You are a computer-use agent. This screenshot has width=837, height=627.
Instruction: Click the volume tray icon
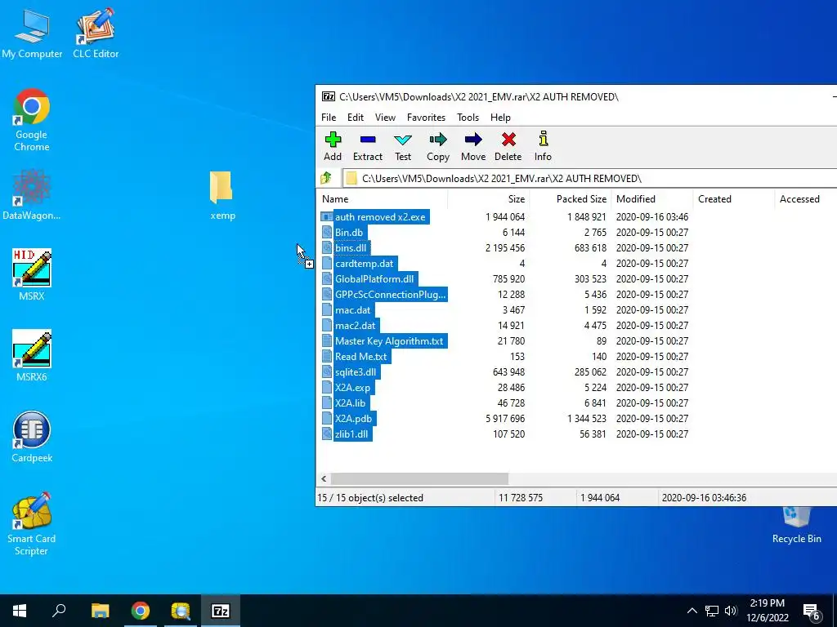click(731, 611)
